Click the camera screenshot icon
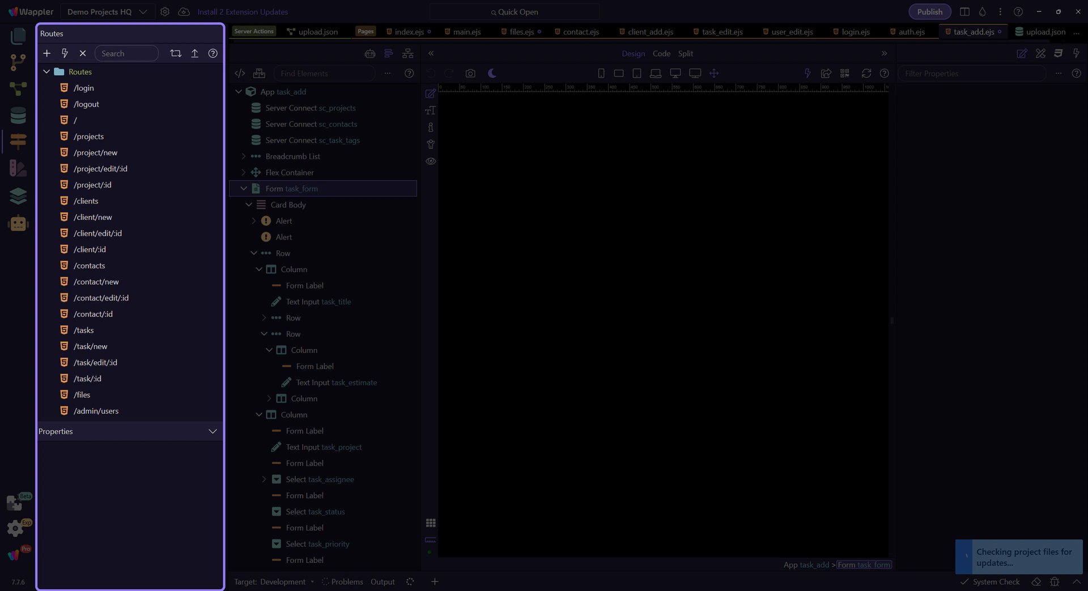Screen dimensions: 1088x591 470,74
